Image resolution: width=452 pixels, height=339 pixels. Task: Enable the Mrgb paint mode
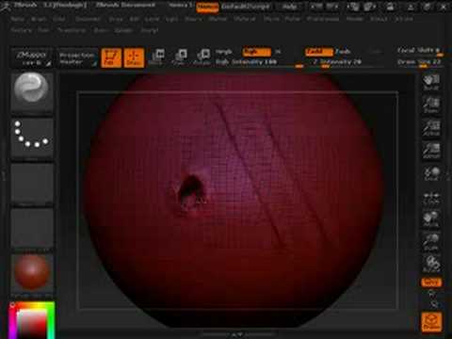[x=224, y=52]
